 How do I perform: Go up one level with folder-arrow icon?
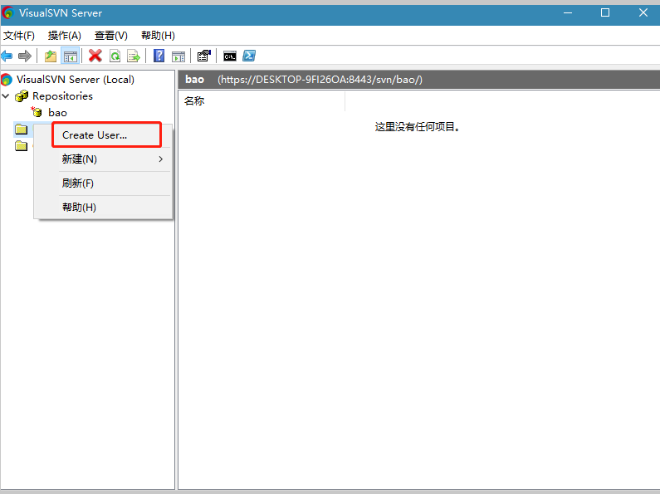point(51,56)
